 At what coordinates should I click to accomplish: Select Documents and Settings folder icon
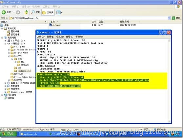(12, 50)
